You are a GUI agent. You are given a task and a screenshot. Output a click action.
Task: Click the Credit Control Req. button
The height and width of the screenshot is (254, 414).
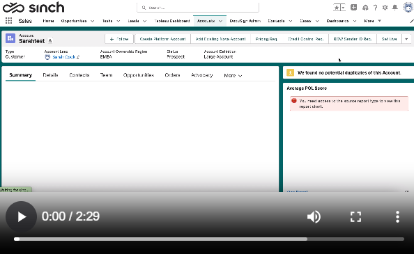coord(306,39)
